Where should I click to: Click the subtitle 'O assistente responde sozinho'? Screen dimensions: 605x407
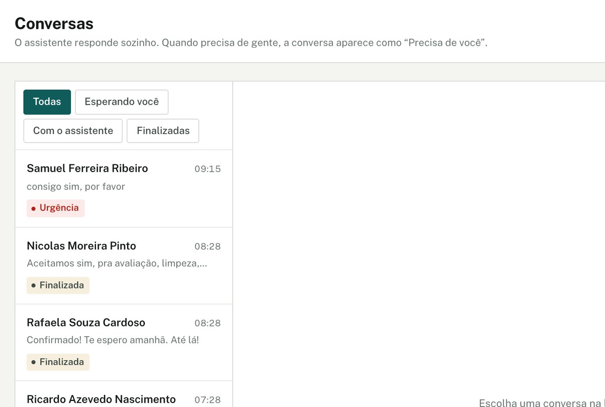pyautogui.click(x=87, y=43)
